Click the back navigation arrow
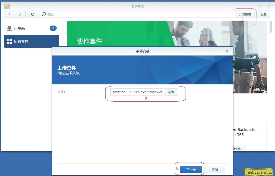 coord(9,14)
